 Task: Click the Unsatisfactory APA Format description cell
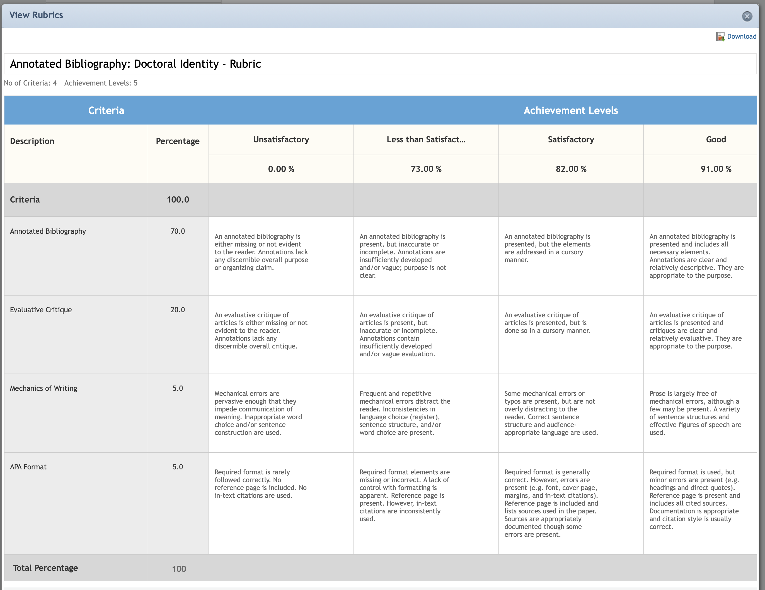(x=281, y=503)
